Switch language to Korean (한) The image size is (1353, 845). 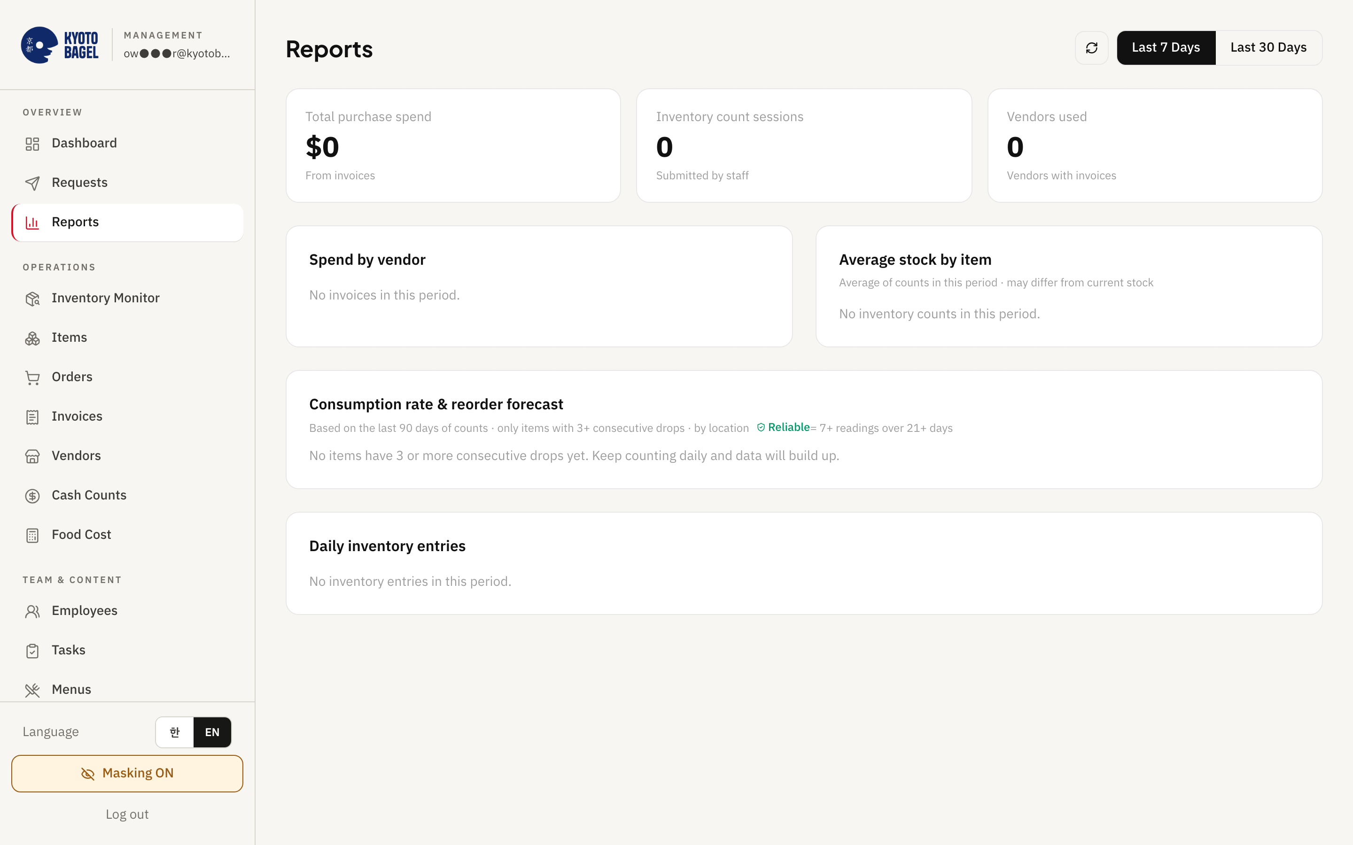pyautogui.click(x=175, y=732)
